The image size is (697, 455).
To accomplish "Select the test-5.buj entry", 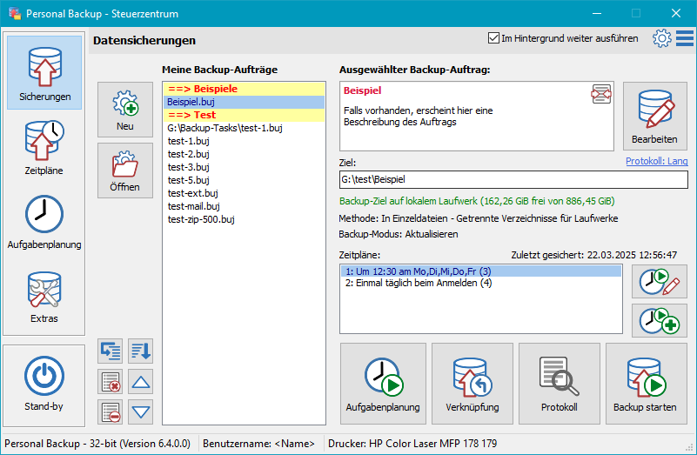I will (244, 180).
